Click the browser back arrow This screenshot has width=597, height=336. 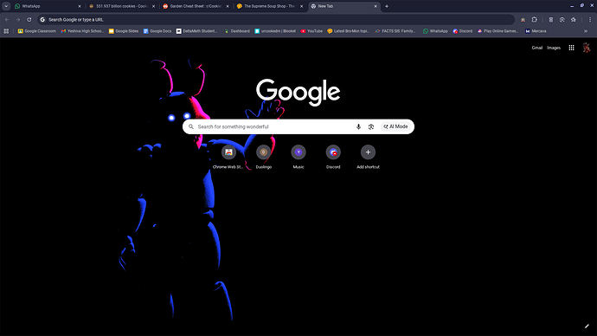[x=7, y=19]
